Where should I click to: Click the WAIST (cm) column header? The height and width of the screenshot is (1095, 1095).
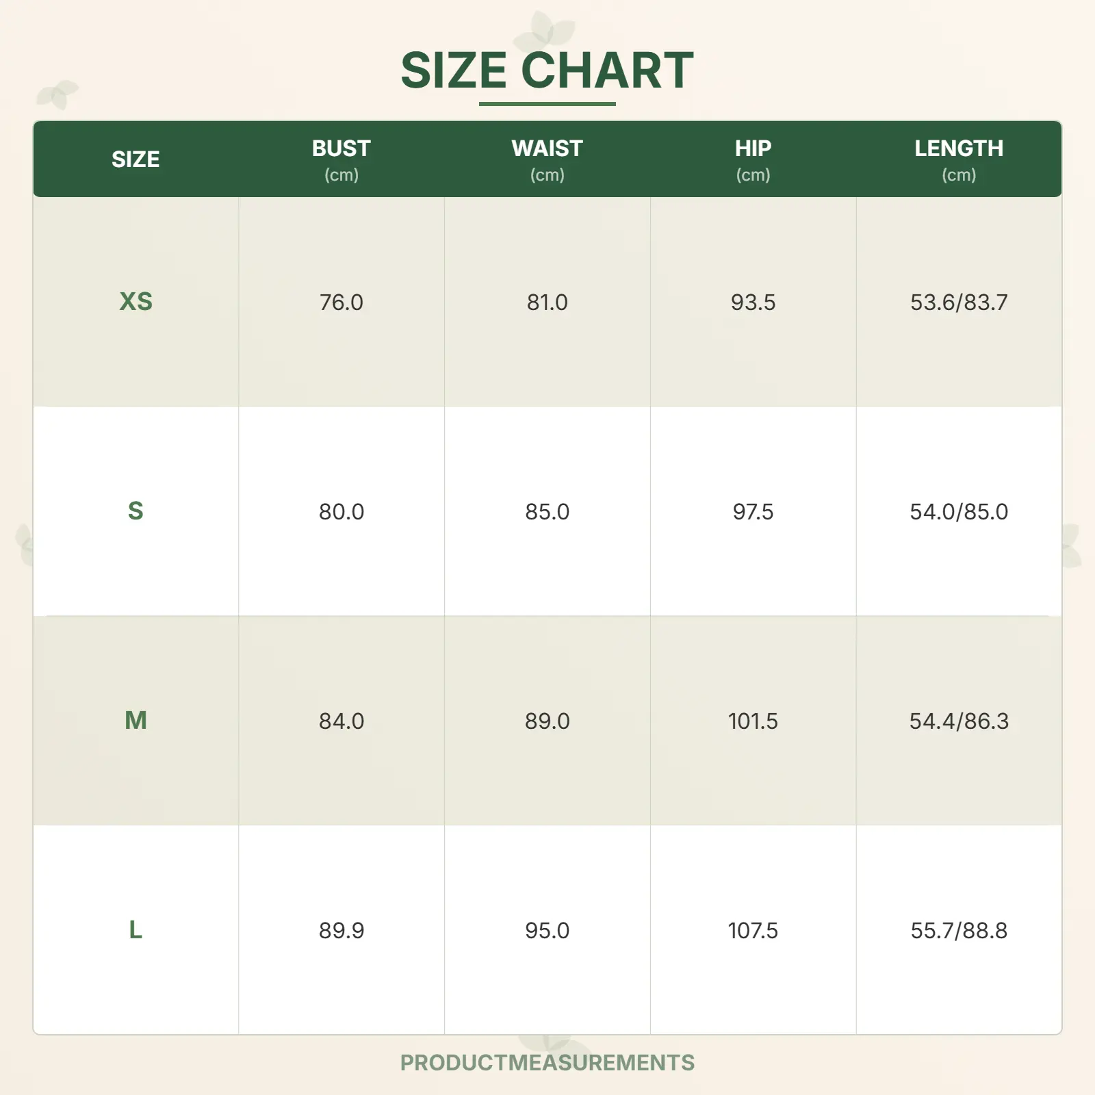click(547, 159)
